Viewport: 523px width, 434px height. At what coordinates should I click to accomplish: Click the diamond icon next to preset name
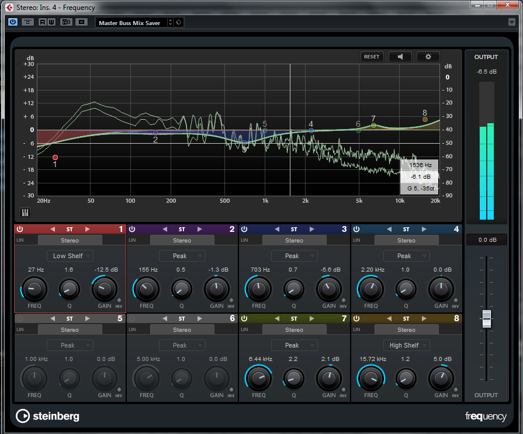click(x=179, y=22)
